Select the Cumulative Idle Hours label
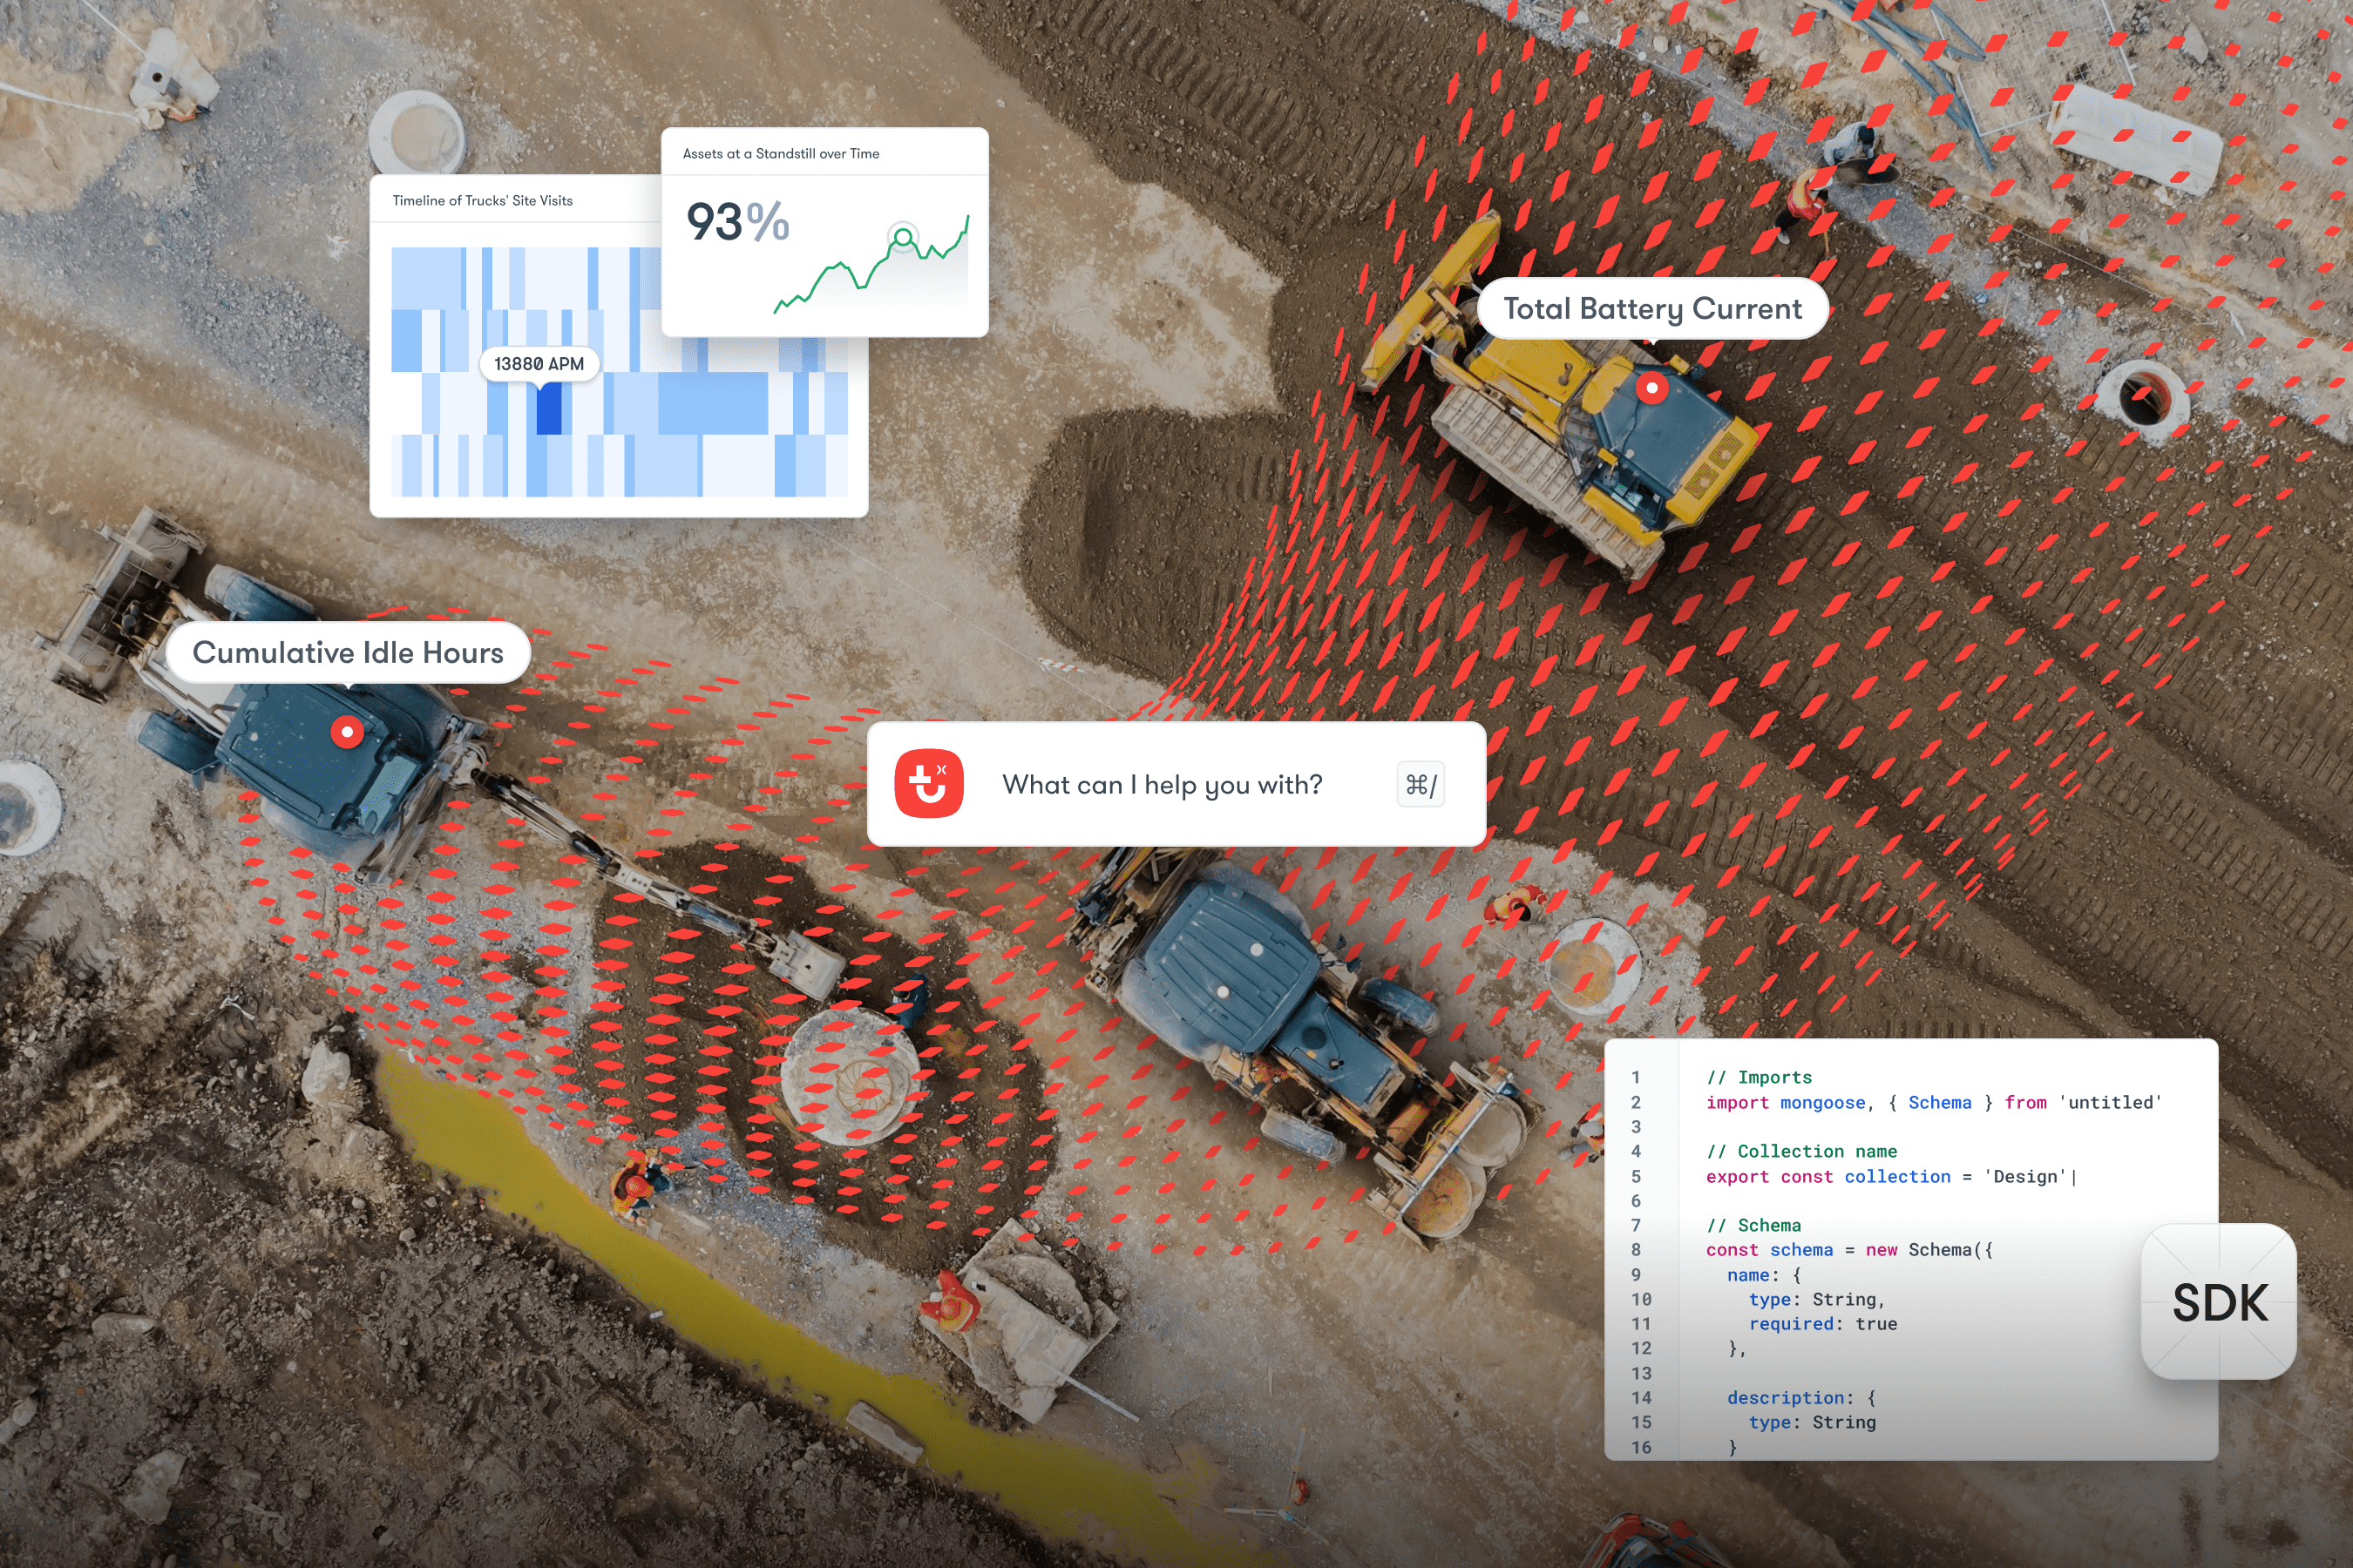2353x1568 pixels. pos(347,653)
